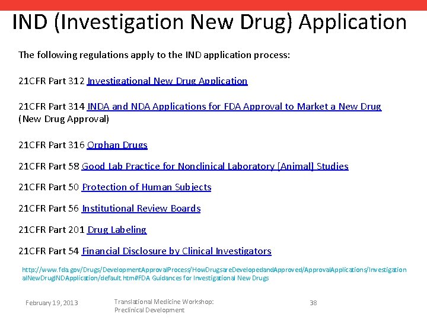Click the text '21CFR Part 312'
This screenshot has width=427, height=320.
coord(52,81)
